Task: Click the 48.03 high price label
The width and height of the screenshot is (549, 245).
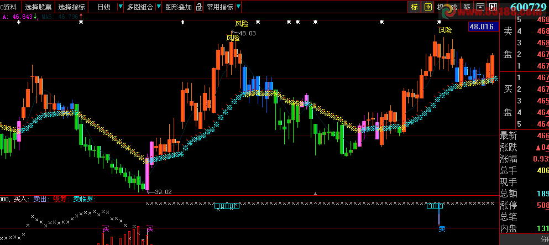Action: pos(247,33)
